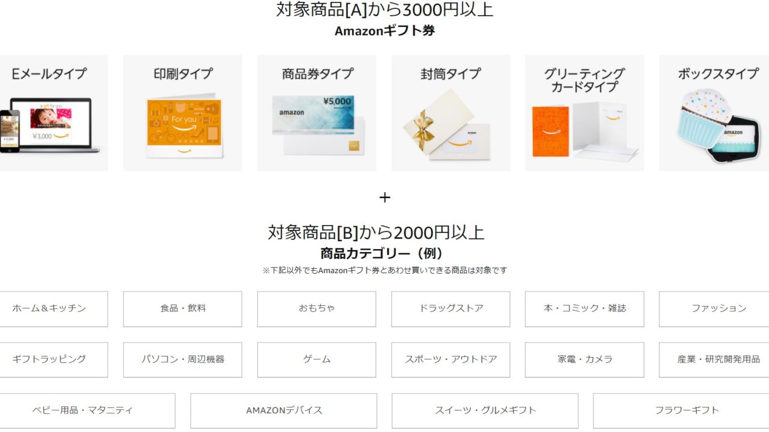Go to the 食品・飲料 category
The width and height of the screenshot is (769, 432).
click(x=183, y=309)
